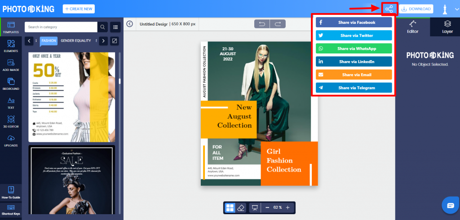Show next categories with right chevron
This screenshot has width=460, height=220.
103,41
